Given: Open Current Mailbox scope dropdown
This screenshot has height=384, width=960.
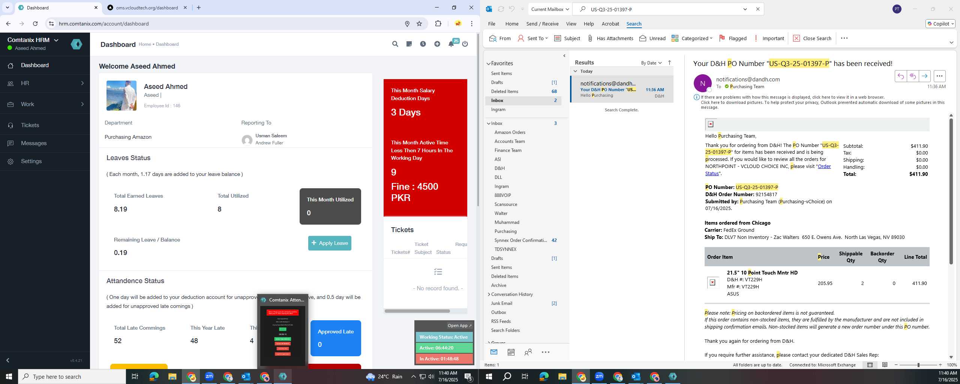Looking at the screenshot, I should click(x=550, y=9).
